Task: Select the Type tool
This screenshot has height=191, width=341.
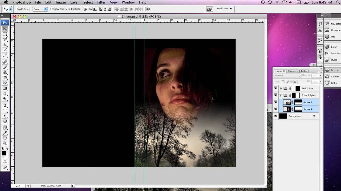Action: click(5, 111)
